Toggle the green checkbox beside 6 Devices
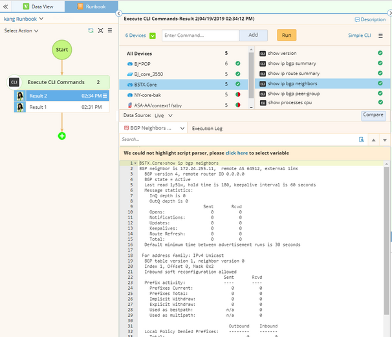The height and width of the screenshot is (337, 392). pyautogui.click(x=153, y=36)
